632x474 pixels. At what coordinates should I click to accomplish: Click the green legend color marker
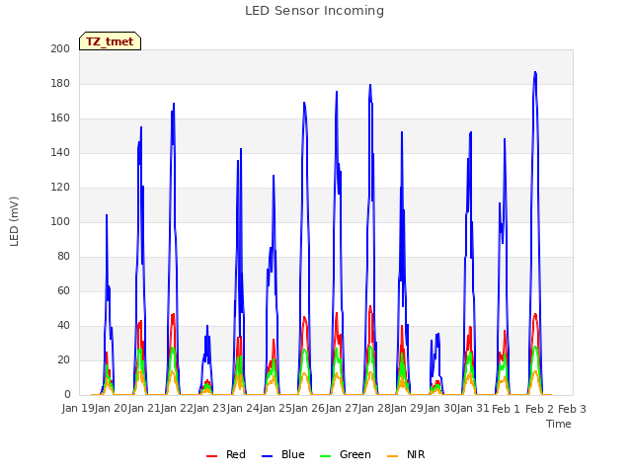pyautogui.click(x=325, y=456)
